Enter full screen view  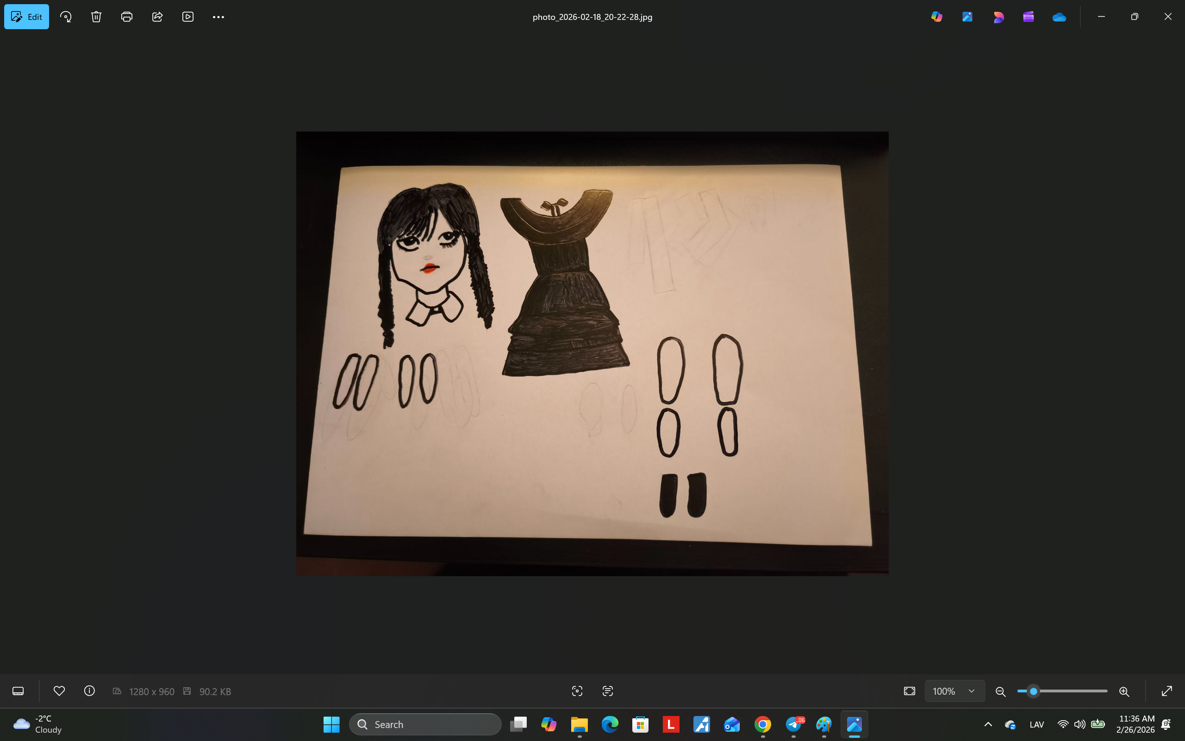coord(1167,691)
